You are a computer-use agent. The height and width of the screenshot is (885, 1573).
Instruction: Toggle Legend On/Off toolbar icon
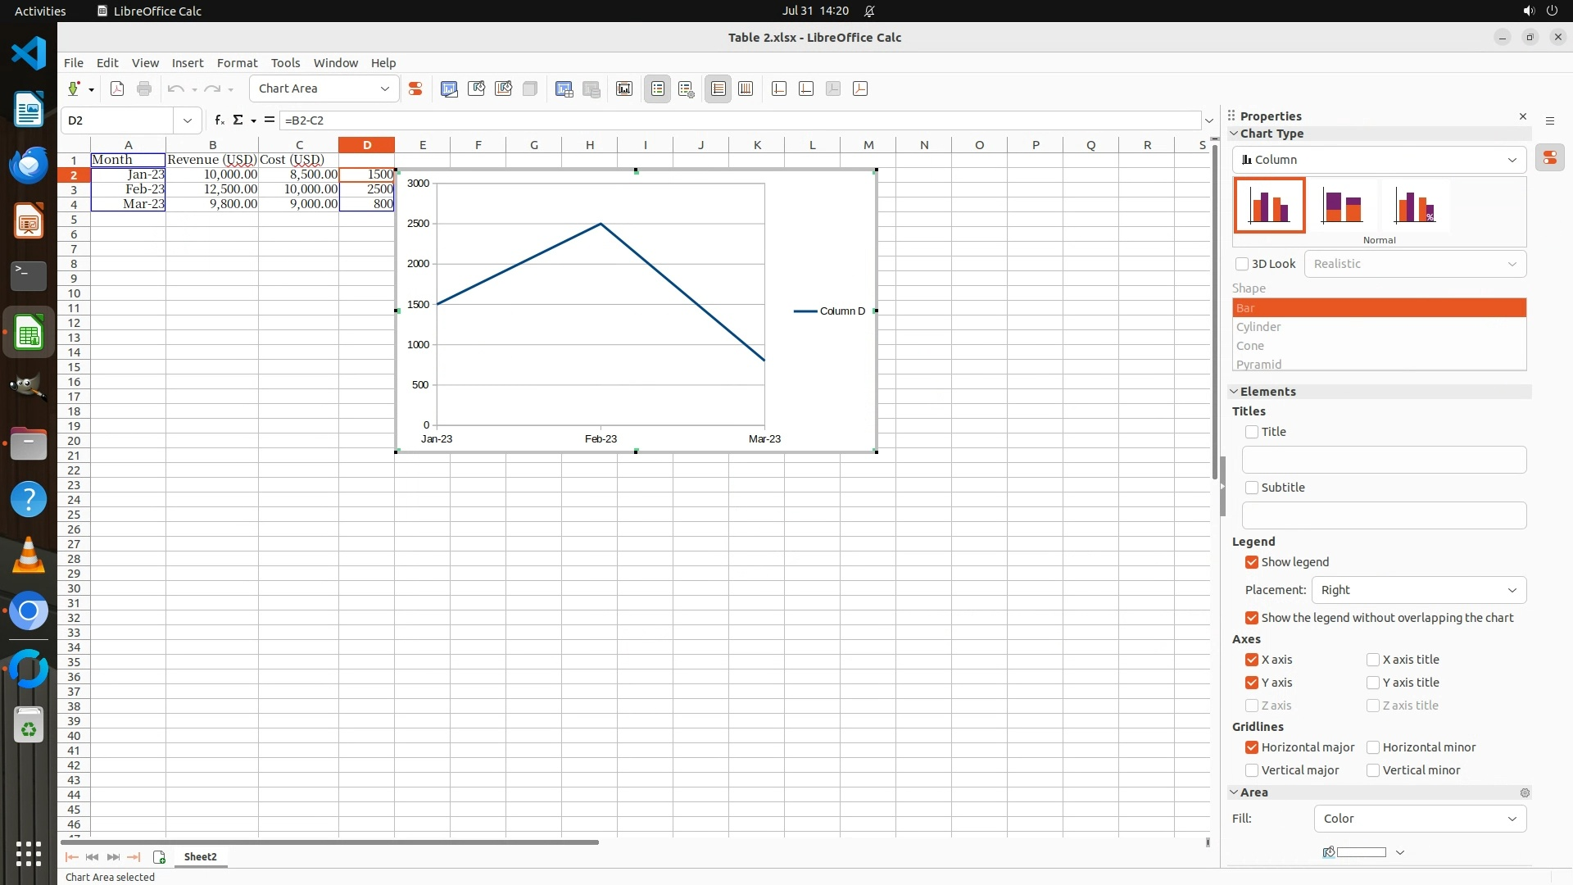click(658, 89)
